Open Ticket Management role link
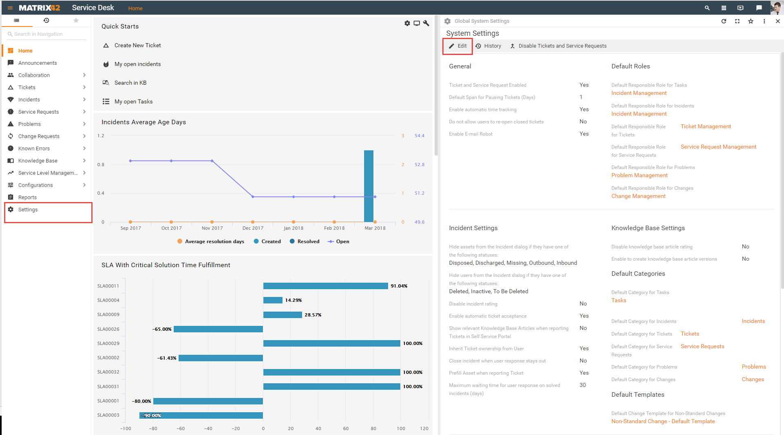 [x=706, y=126]
